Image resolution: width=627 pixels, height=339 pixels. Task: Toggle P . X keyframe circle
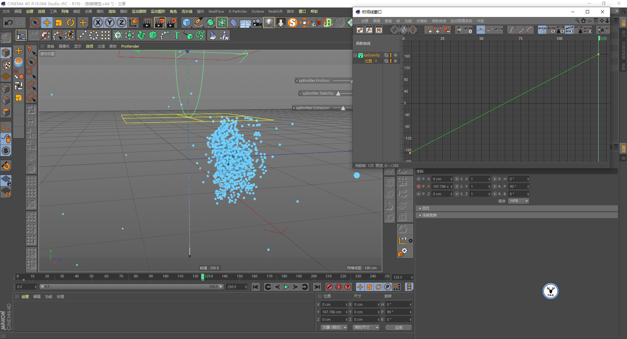pos(419,179)
